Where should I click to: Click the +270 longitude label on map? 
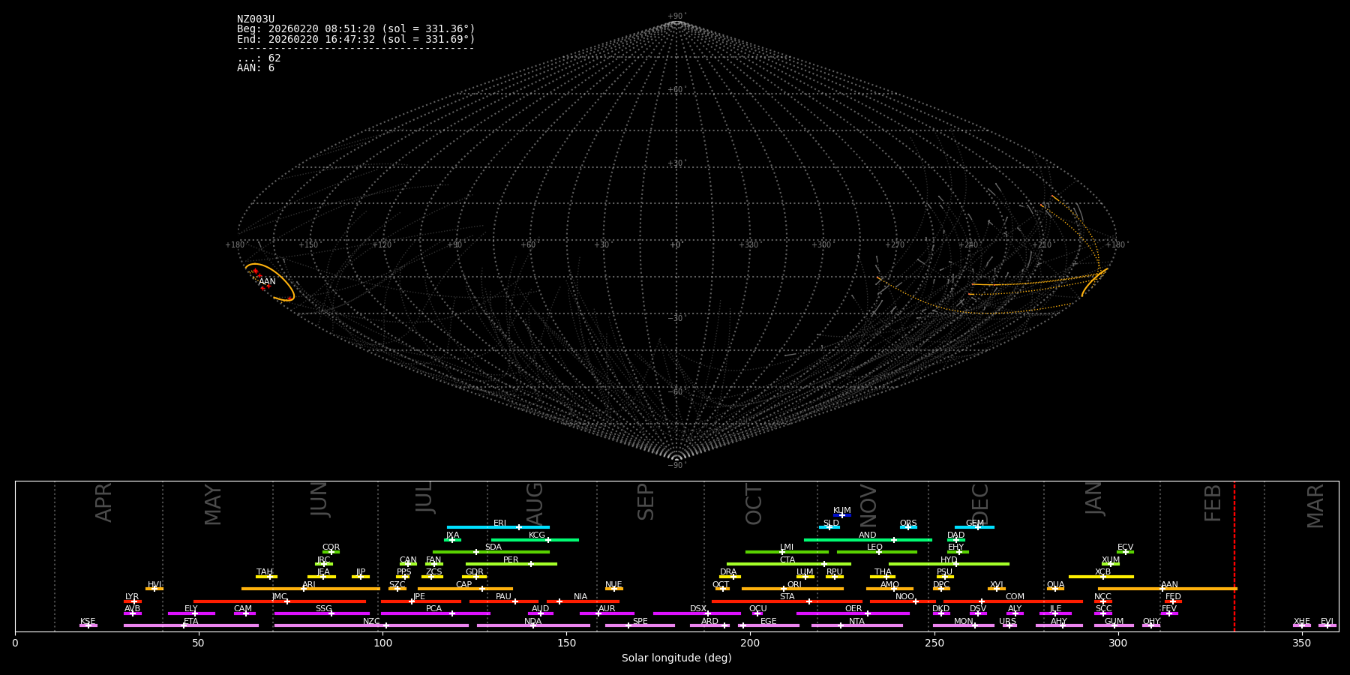895,245
